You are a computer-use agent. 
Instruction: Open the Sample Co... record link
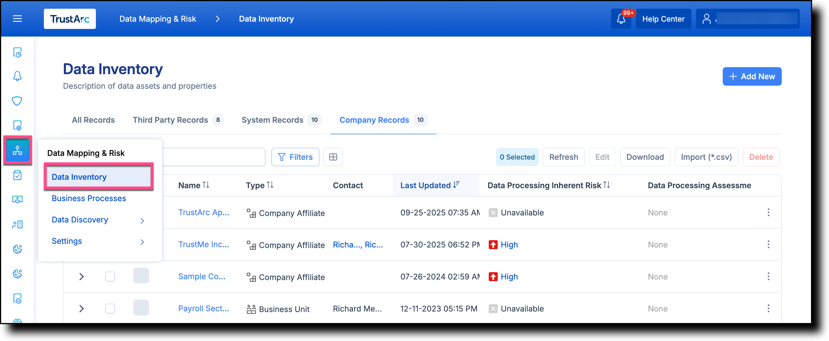click(x=202, y=277)
